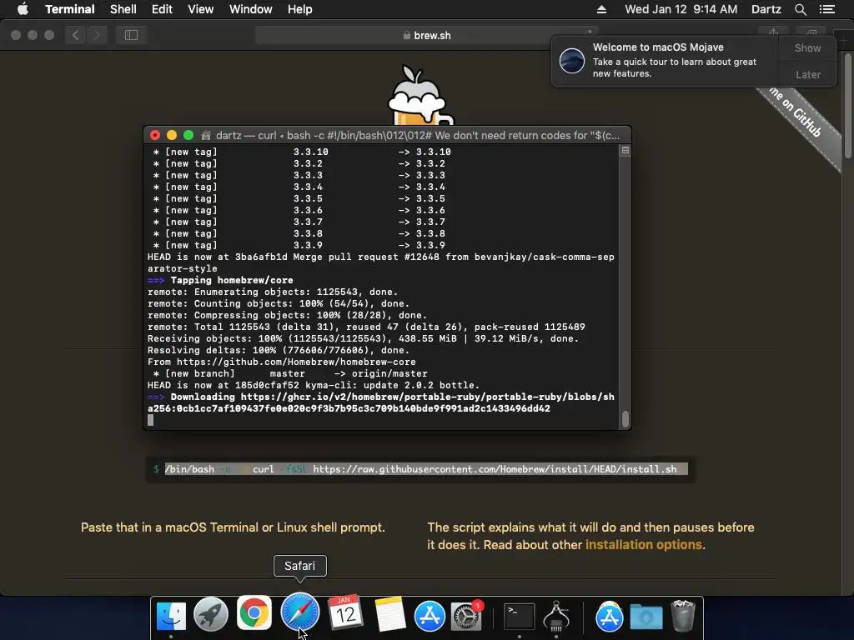Go back in Safari toolbar

coord(76,35)
